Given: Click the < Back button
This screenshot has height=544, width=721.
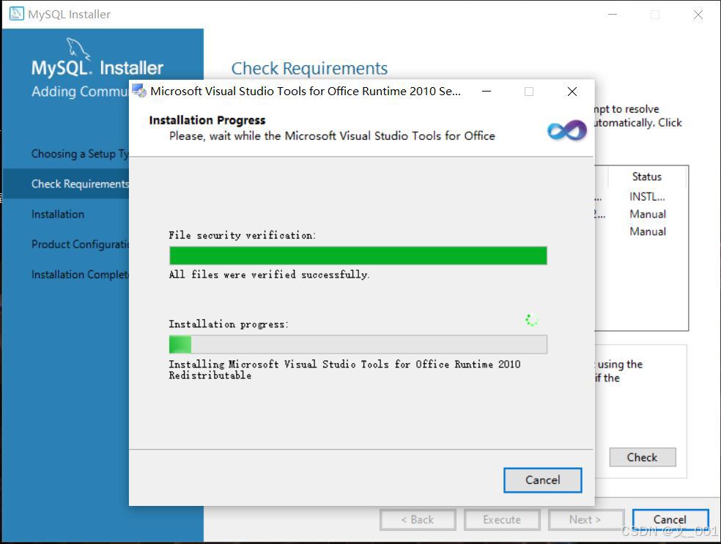Looking at the screenshot, I should [418, 520].
